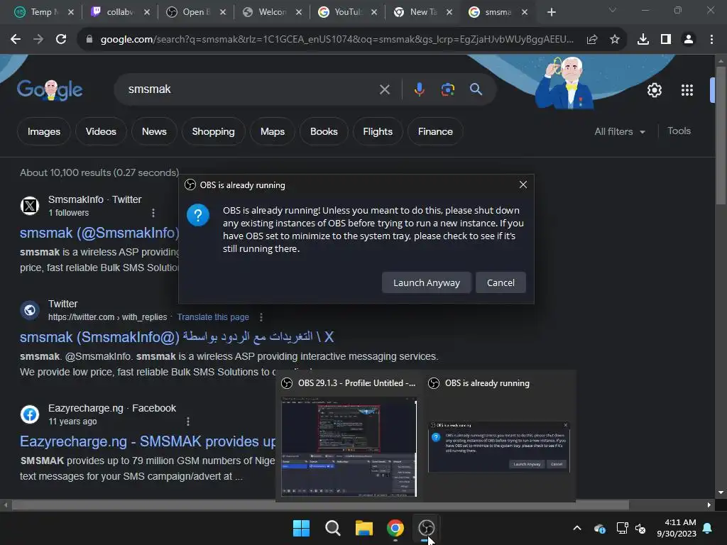Click the magnifier search icon in Google
The width and height of the screenshot is (727, 545).
pos(476,89)
